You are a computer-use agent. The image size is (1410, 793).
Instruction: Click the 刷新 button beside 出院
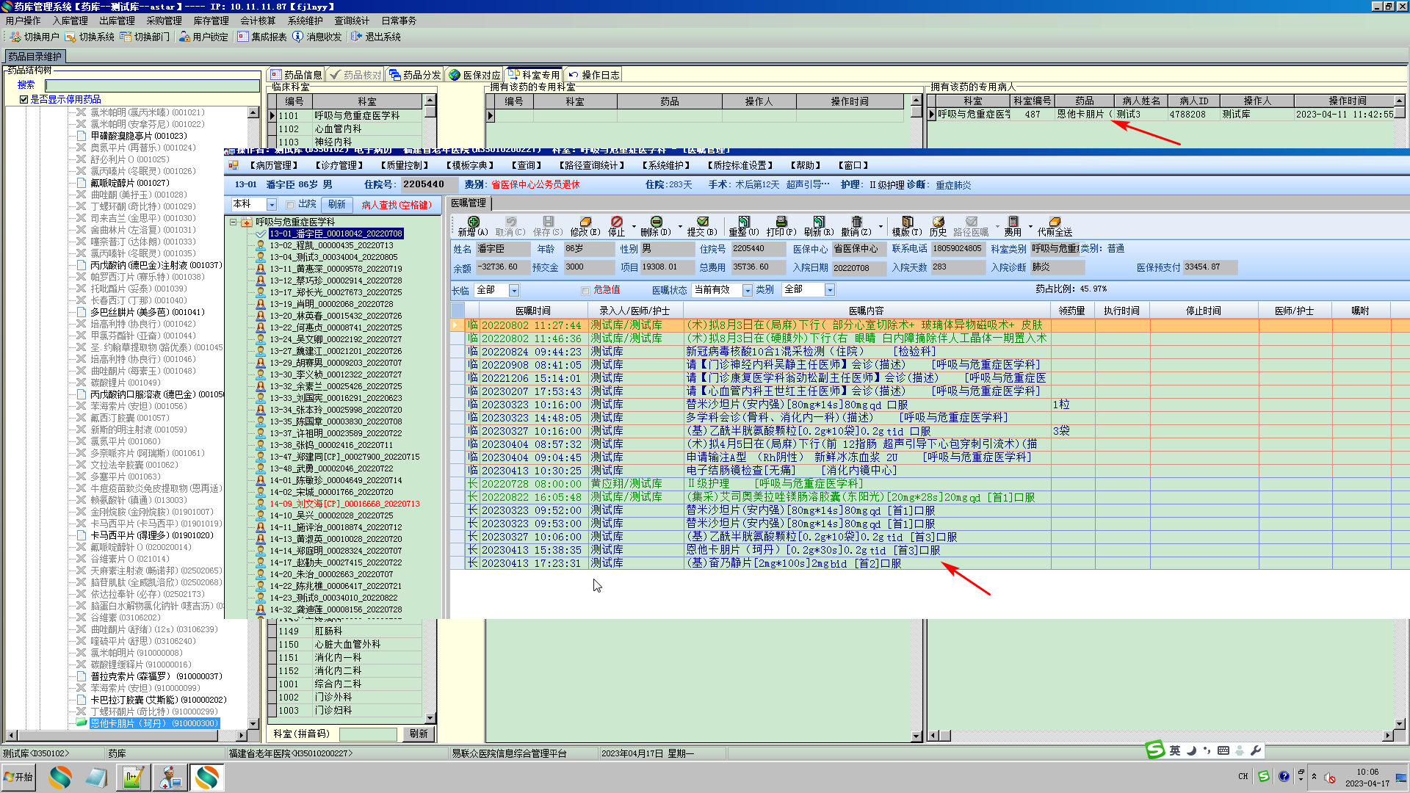pyautogui.click(x=337, y=205)
